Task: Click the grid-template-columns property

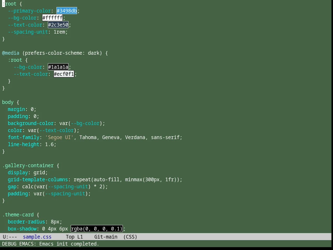Action: click(x=38, y=179)
